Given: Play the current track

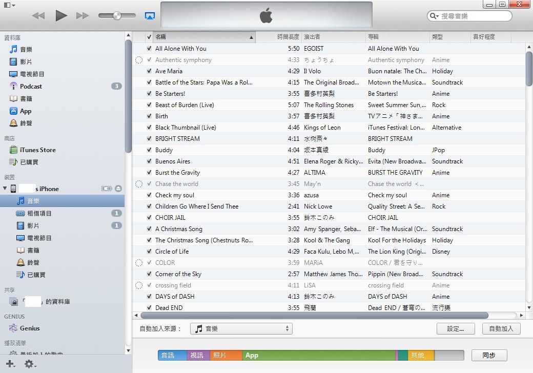Looking at the screenshot, I should click(x=61, y=15).
